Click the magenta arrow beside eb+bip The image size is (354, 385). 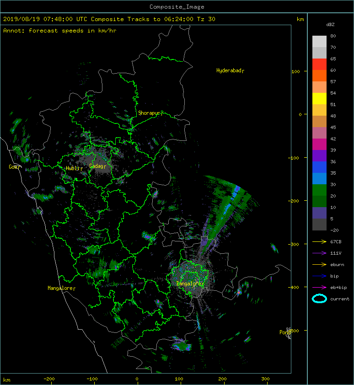tap(319, 287)
